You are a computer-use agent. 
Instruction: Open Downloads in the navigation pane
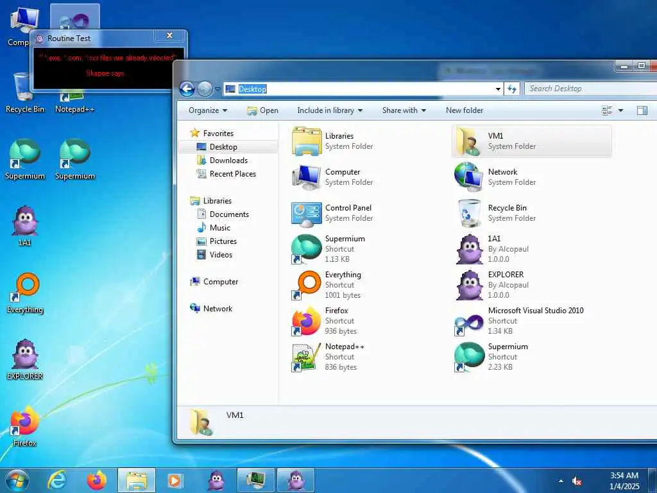point(223,160)
